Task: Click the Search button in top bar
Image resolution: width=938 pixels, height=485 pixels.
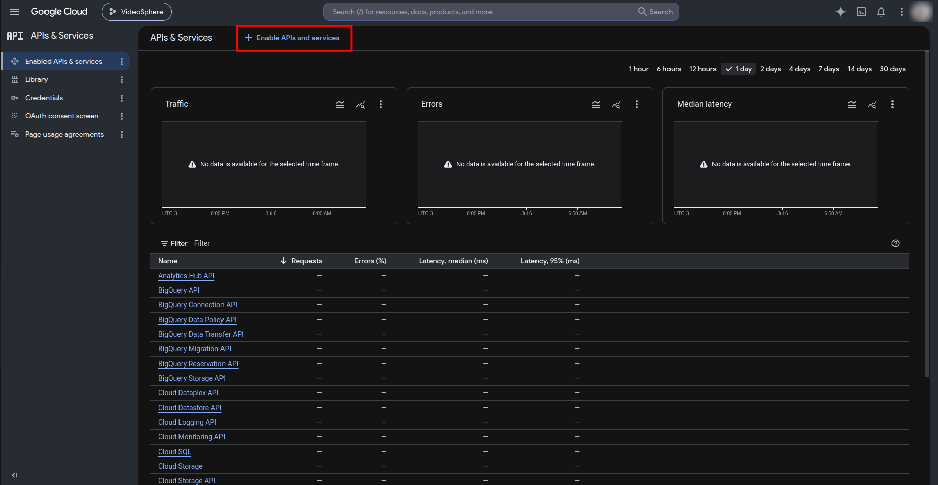Action: click(x=655, y=12)
